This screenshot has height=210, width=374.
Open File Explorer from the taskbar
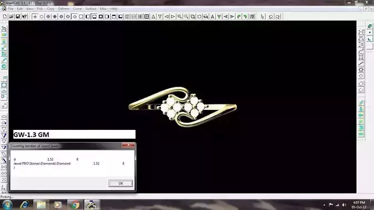click(x=41, y=205)
